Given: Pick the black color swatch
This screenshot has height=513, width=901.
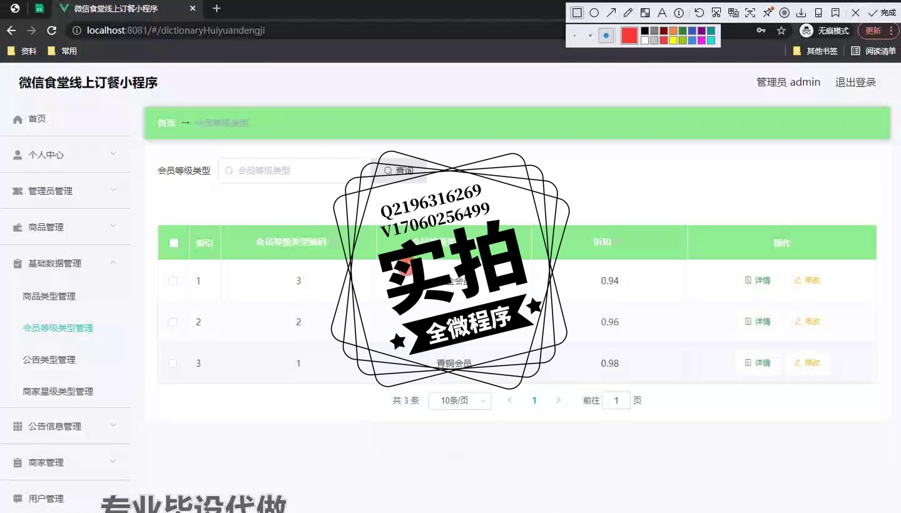Looking at the screenshot, I should (x=645, y=31).
